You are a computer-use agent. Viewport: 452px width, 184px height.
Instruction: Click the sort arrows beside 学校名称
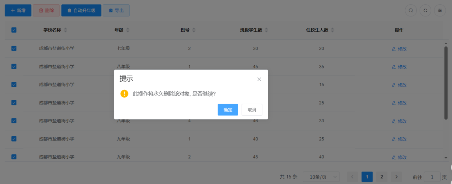click(65, 30)
